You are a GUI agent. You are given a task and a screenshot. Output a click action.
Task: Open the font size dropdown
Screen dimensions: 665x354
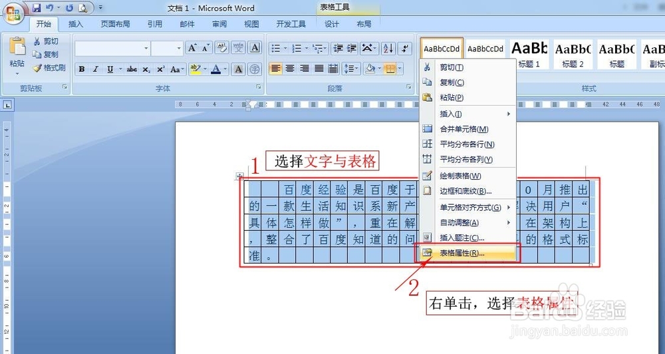pyautogui.click(x=178, y=49)
